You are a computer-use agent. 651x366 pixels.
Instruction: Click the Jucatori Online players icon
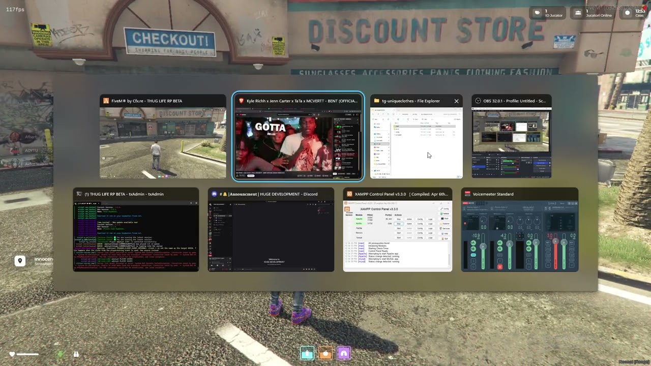pos(578,13)
